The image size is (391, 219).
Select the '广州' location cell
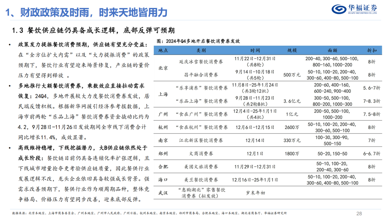point(163,114)
